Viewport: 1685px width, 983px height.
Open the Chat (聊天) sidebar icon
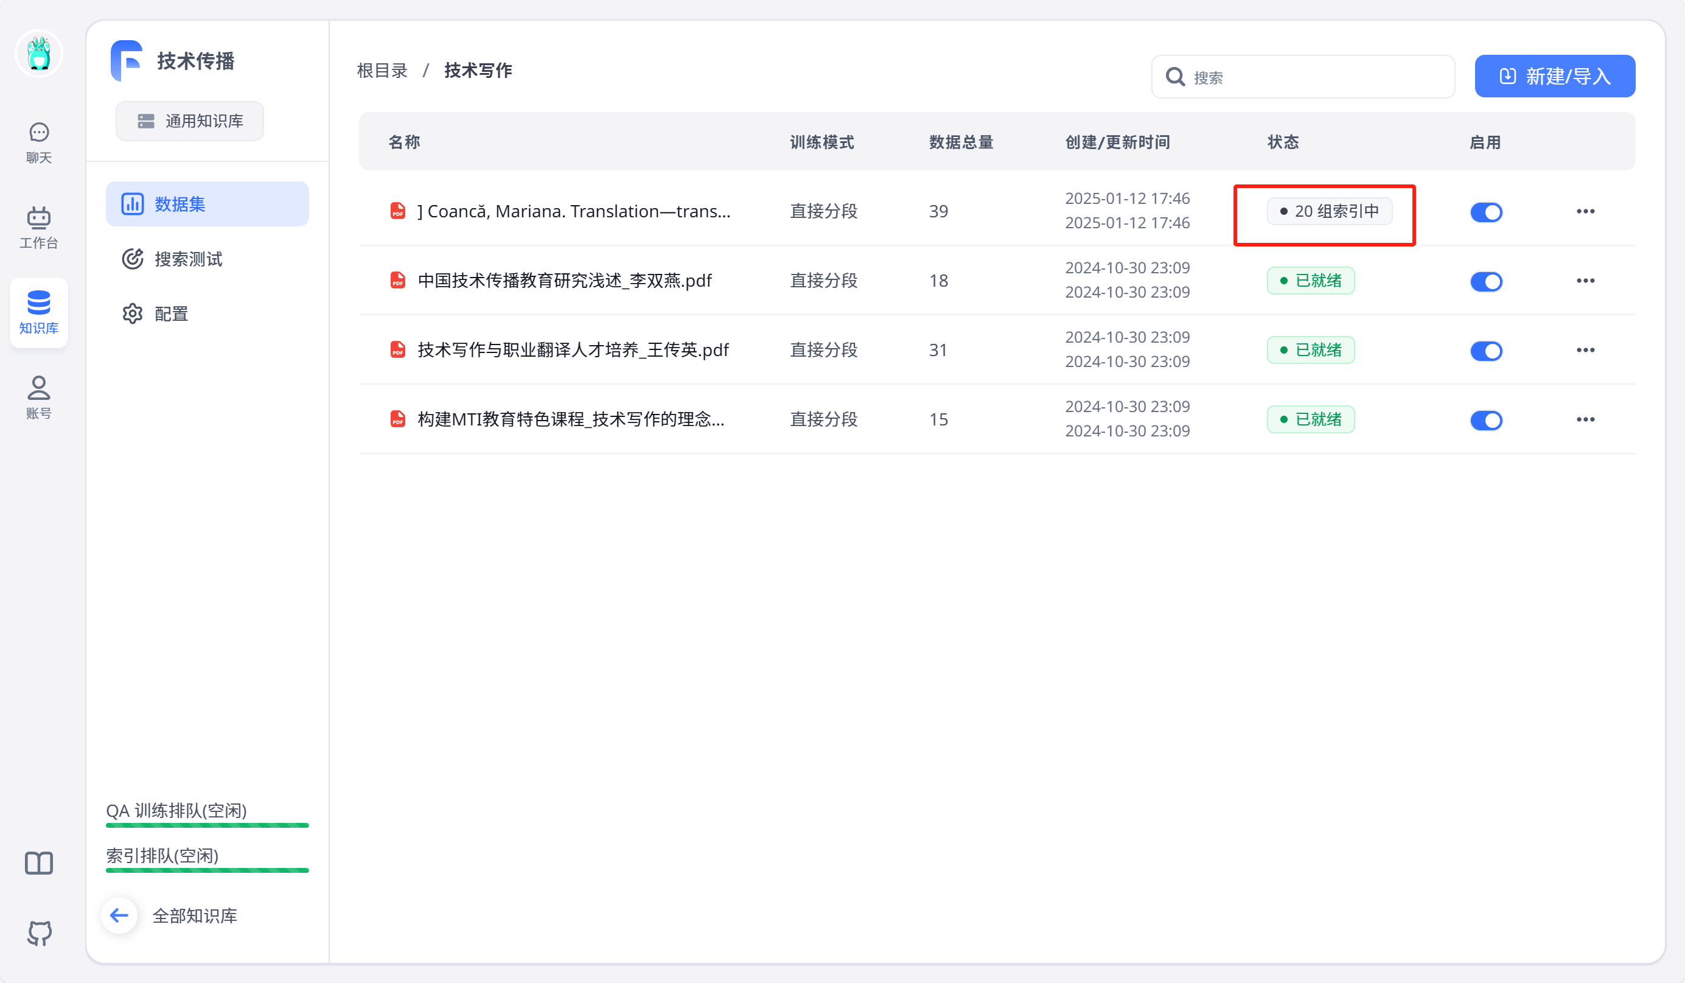[39, 142]
